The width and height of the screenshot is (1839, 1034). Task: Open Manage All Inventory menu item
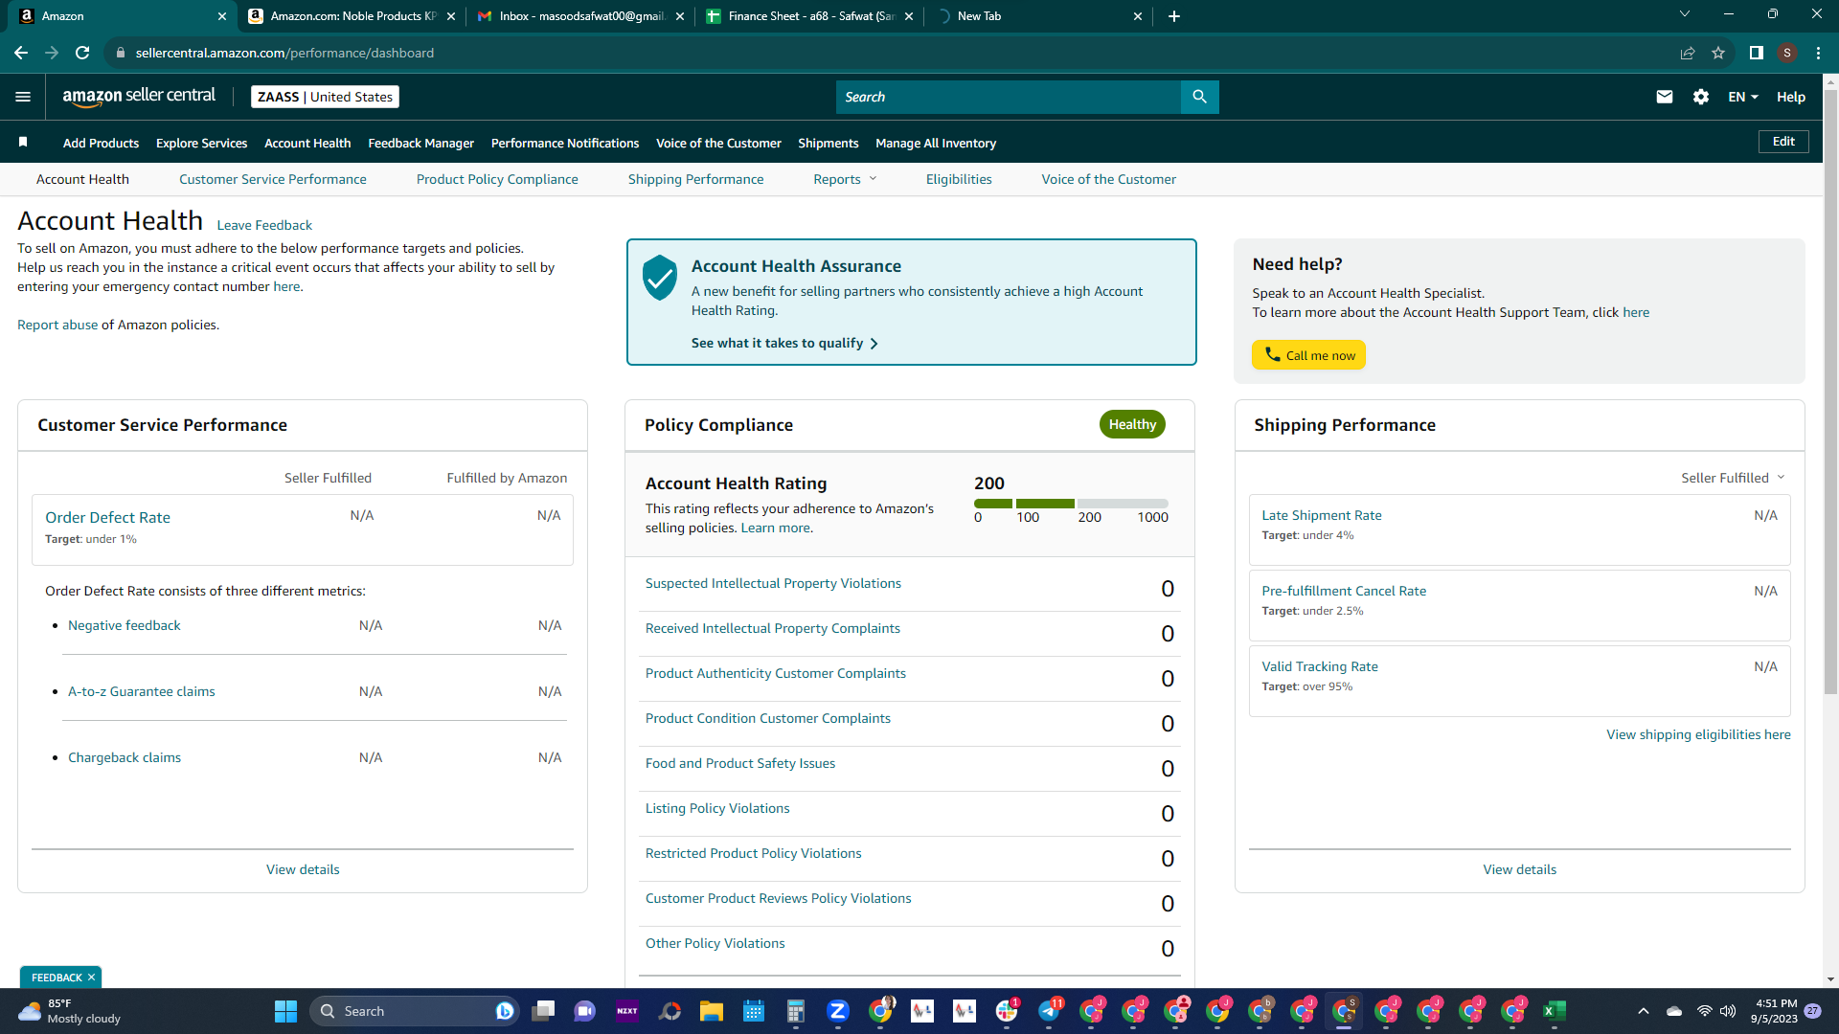tap(936, 143)
